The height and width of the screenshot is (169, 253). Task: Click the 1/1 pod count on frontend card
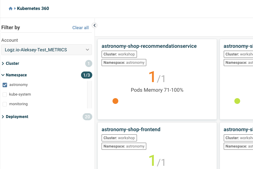point(157,161)
